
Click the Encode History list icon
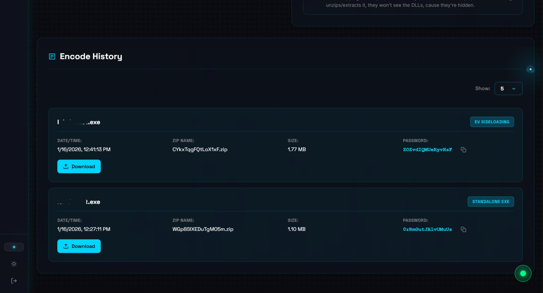click(x=52, y=56)
